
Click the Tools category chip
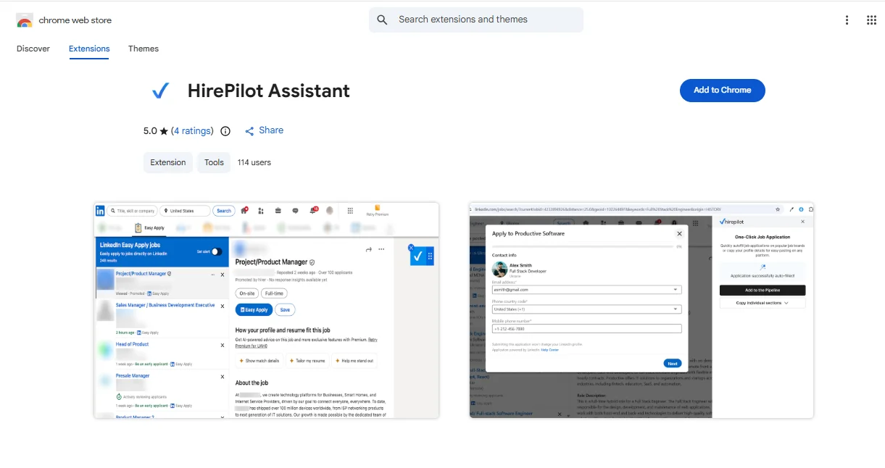coord(214,162)
